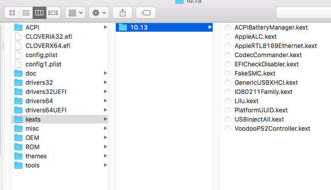Select the 10.13 folder in the middle column
This screenshot has height=190, width=331.
click(164, 27)
